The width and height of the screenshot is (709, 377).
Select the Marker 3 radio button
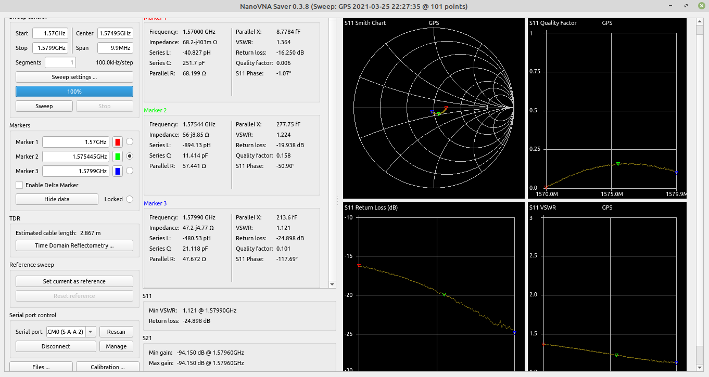pos(130,171)
